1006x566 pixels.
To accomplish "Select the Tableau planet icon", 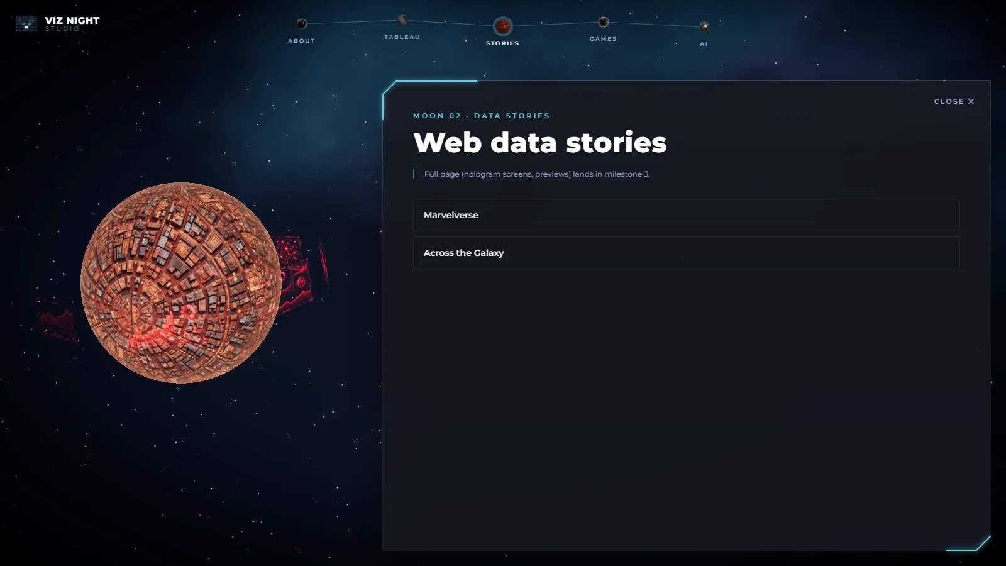I will [x=402, y=20].
